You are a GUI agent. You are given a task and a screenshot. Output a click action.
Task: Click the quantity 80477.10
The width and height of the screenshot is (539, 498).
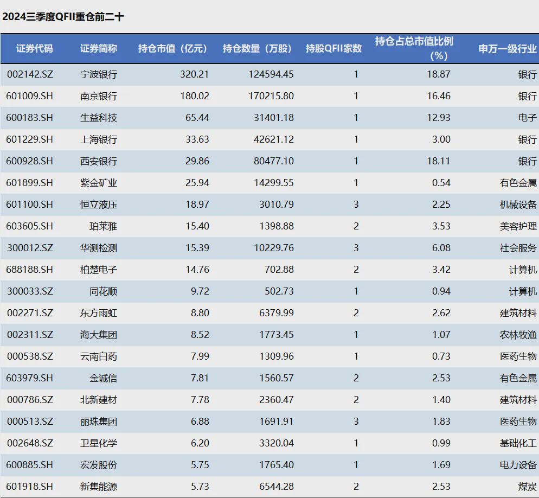pos(274,161)
